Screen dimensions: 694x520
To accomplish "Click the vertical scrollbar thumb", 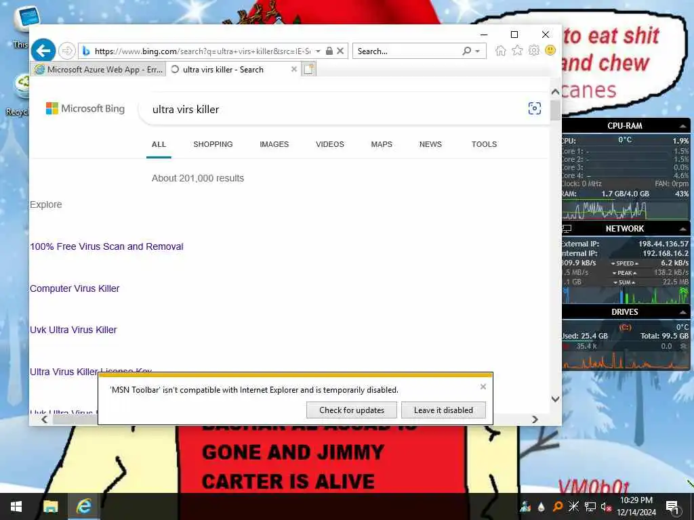I will point(556,110).
